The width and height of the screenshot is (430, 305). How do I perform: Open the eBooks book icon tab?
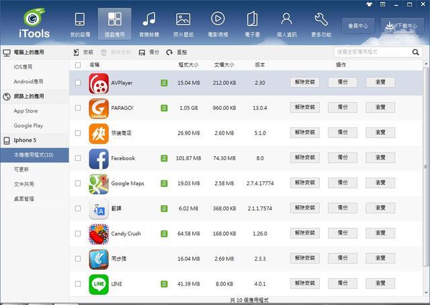coord(253,24)
